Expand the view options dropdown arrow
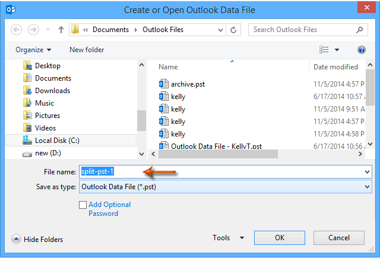380x258 pixels. (337, 50)
